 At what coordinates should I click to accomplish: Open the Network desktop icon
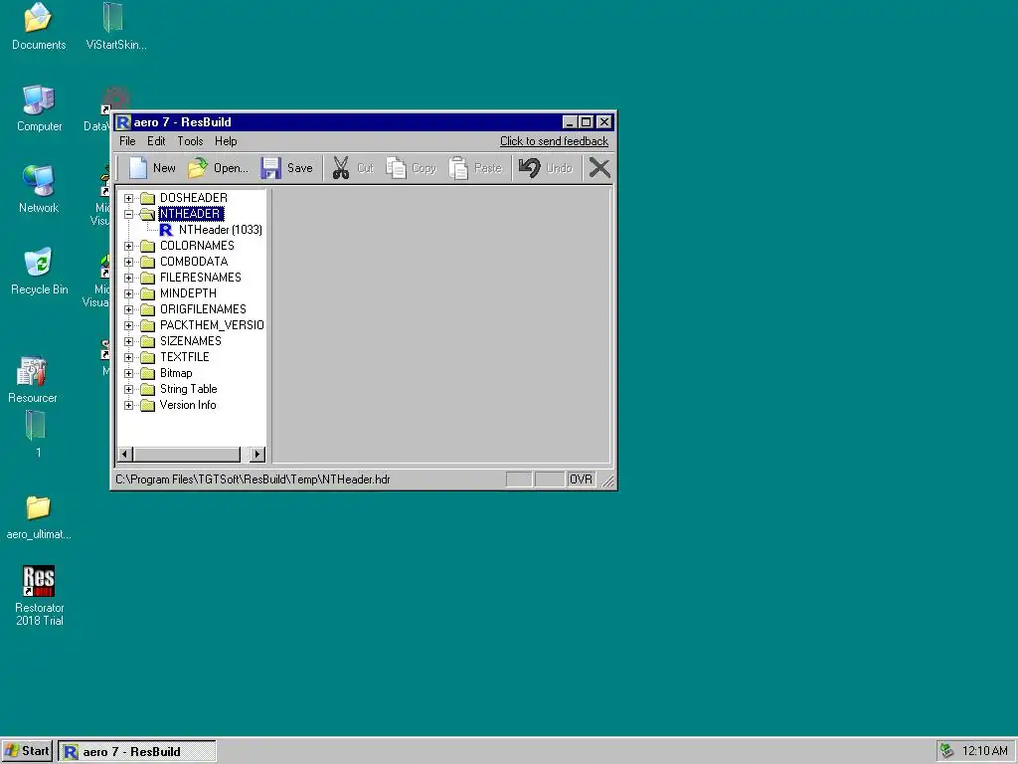(x=39, y=190)
